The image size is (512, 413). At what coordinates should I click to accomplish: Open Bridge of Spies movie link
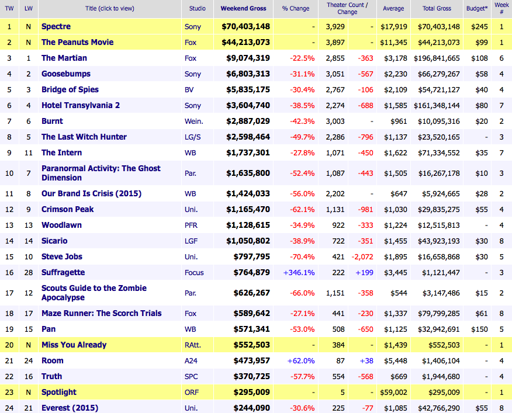point(70,89)
